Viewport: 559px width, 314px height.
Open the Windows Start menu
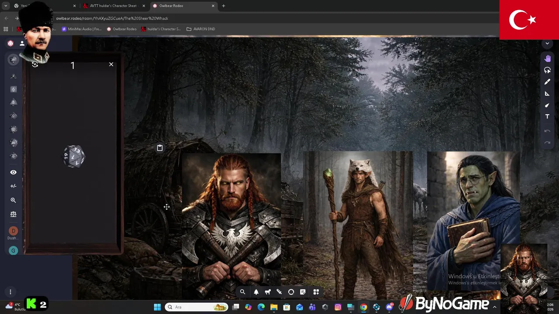tap(157, 307)
